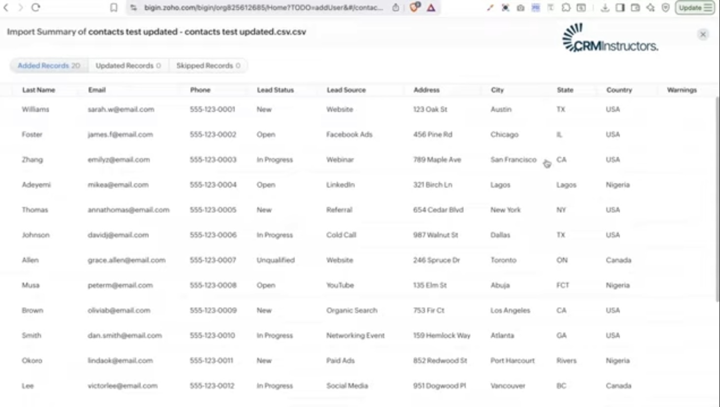Go back with the browser back arrow

6,7
